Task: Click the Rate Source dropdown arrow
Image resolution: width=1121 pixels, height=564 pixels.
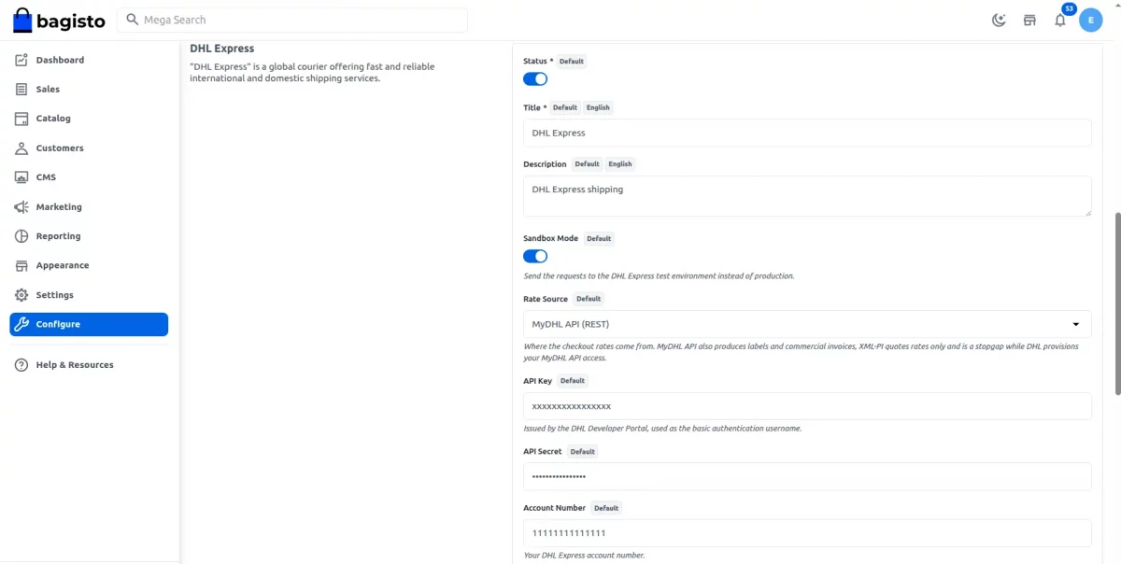Action: [x=1076, y=324]
